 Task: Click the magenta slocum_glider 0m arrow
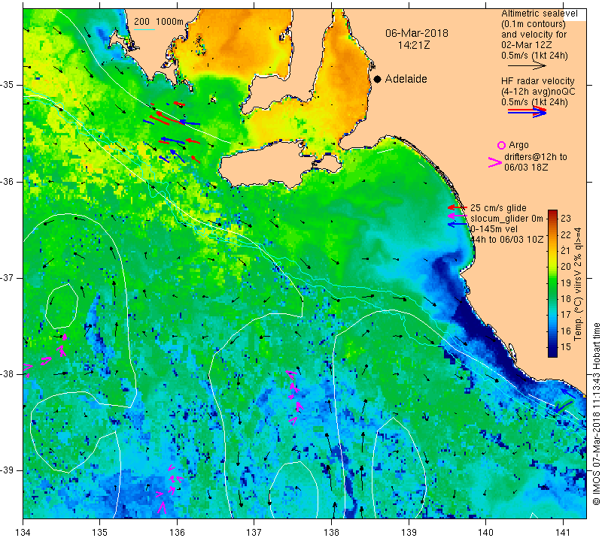pyautogui.click(x=458, y=216)
